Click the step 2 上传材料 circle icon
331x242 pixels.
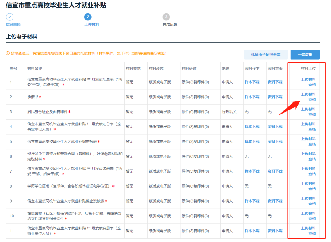88,17
